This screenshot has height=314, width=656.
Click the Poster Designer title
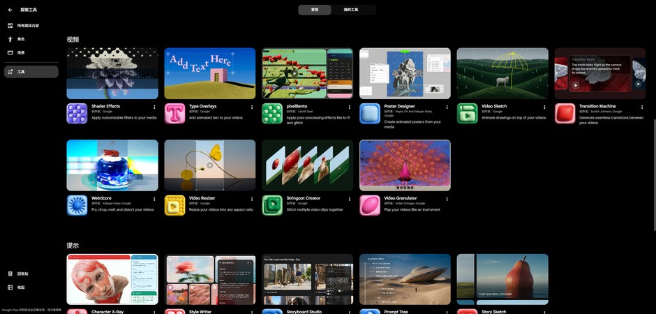400,106
